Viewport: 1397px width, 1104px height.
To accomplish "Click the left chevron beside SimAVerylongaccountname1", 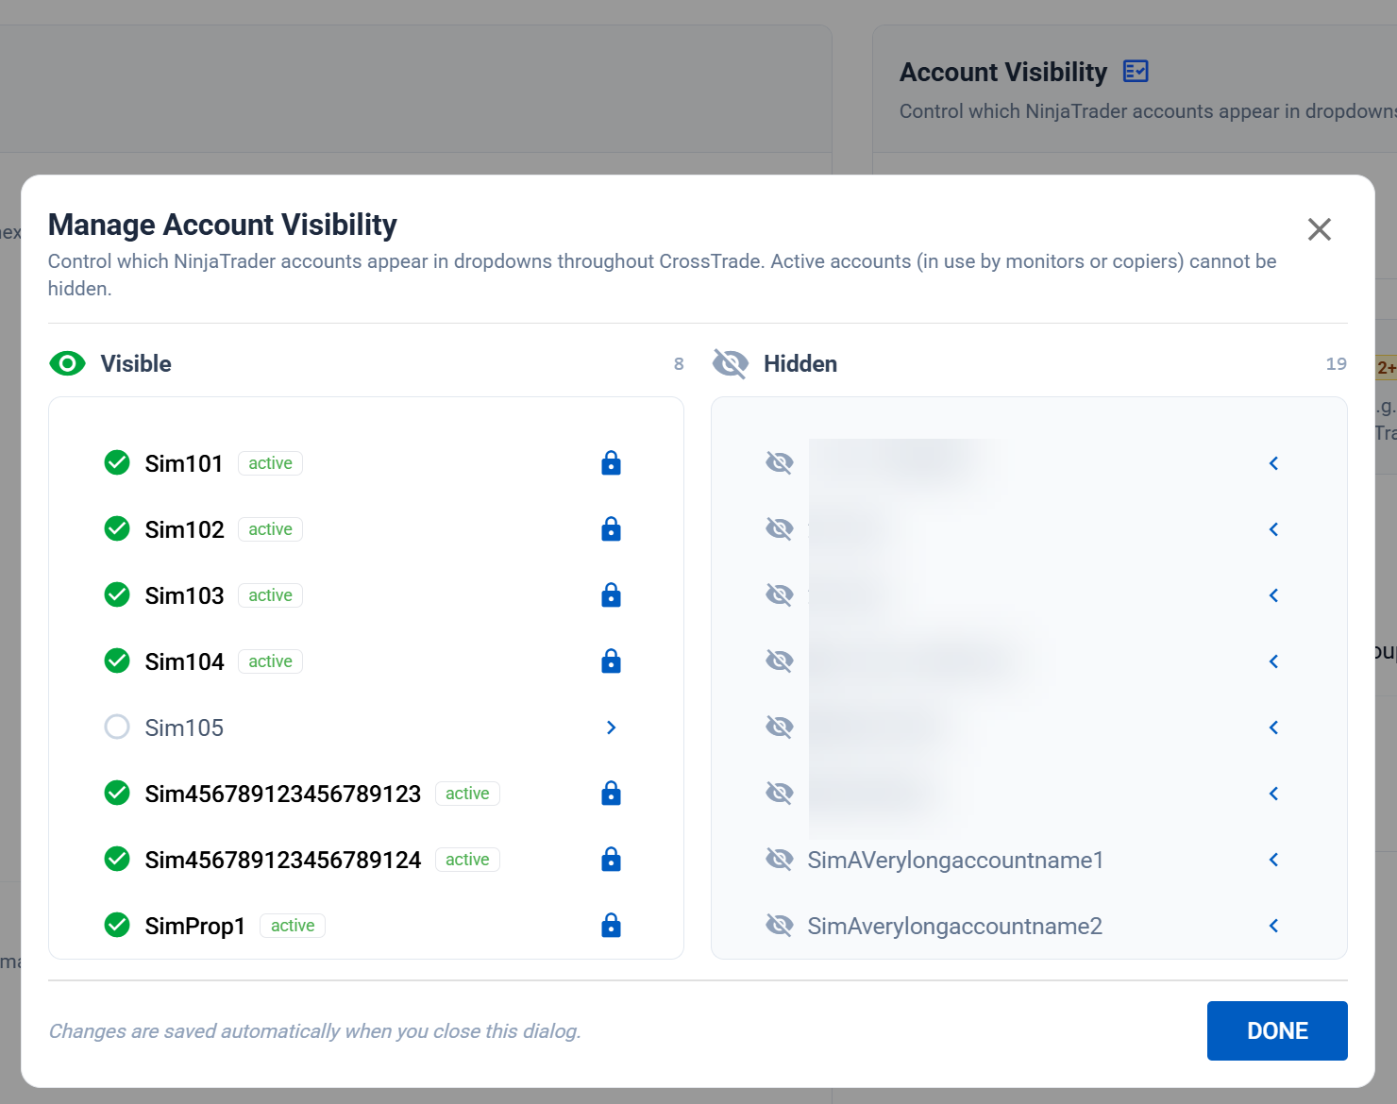I will click(1273, 860).
